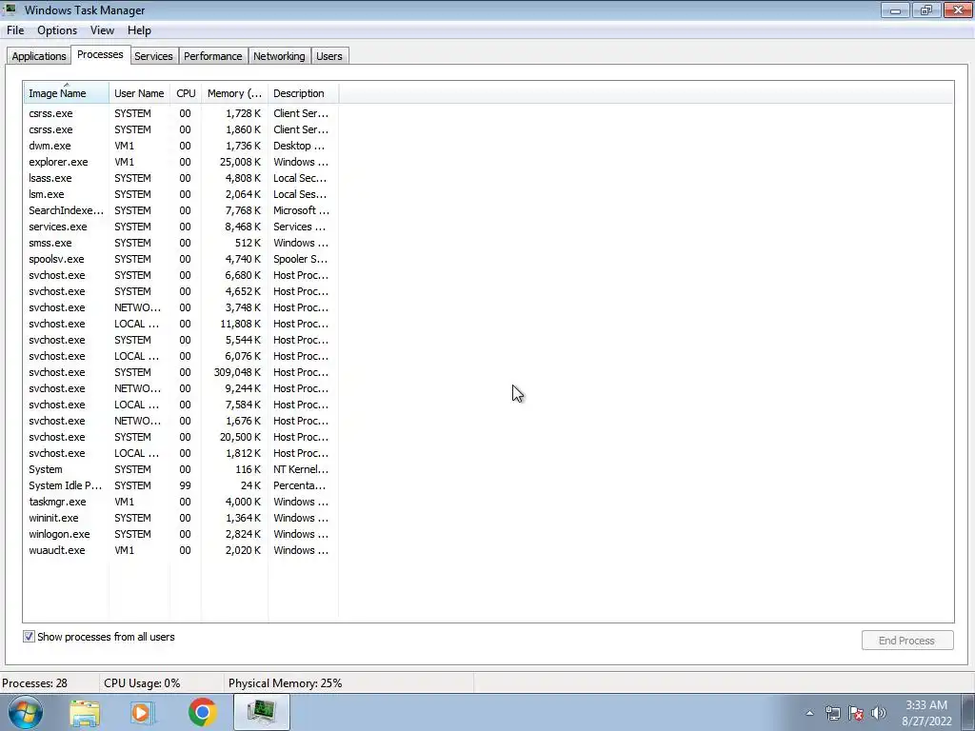Sort by User Name column header
The image size is (975, 731).
tap(139, 93)
